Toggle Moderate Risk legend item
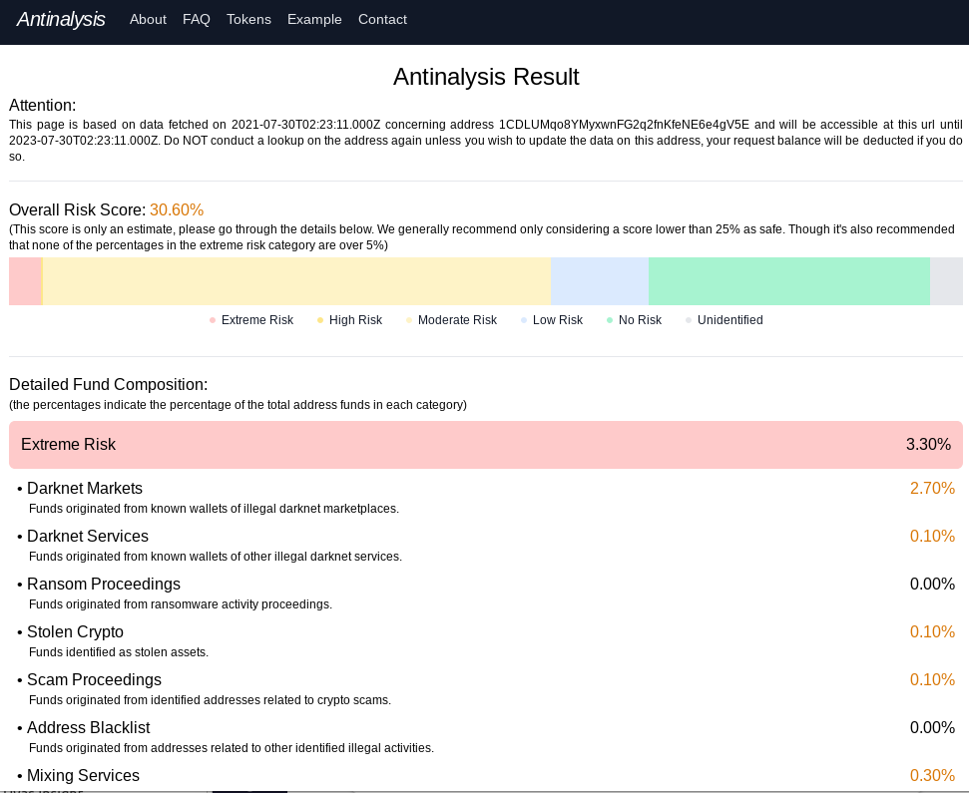 (451, 320)
